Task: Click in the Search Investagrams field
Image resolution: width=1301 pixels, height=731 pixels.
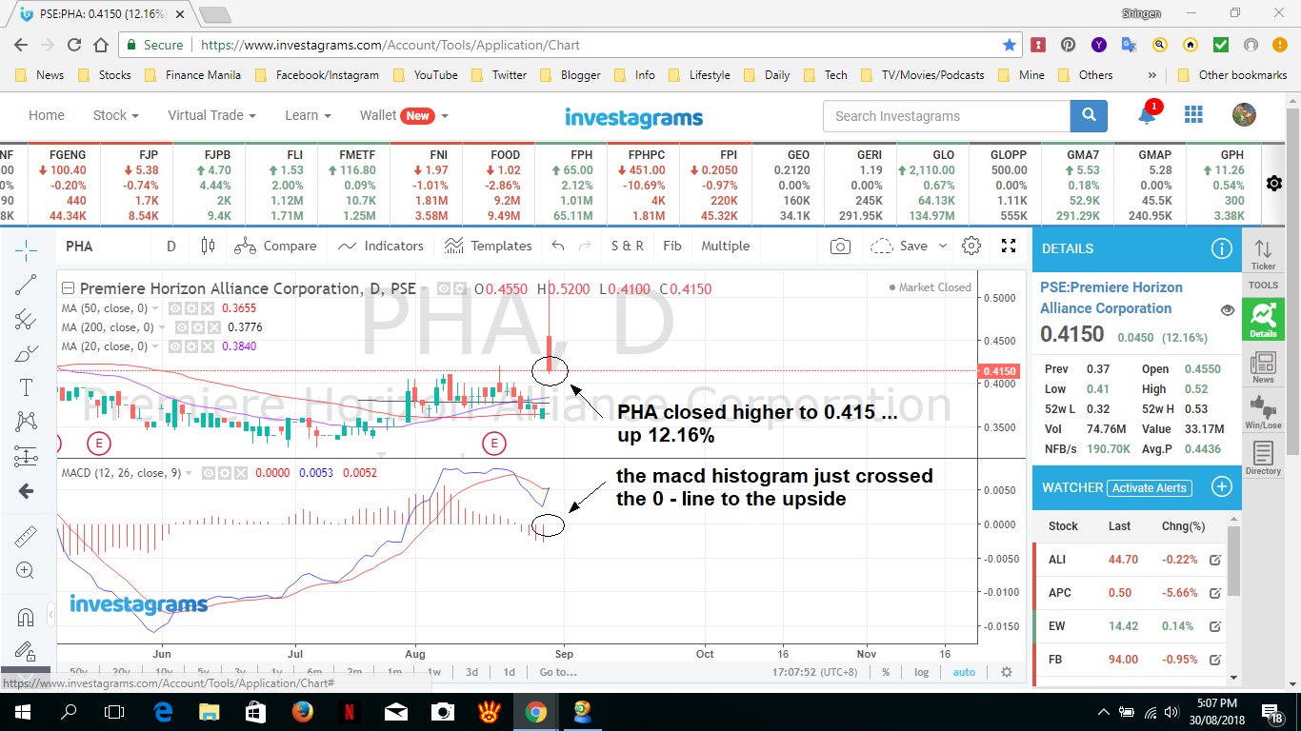Action: point(947,116)
